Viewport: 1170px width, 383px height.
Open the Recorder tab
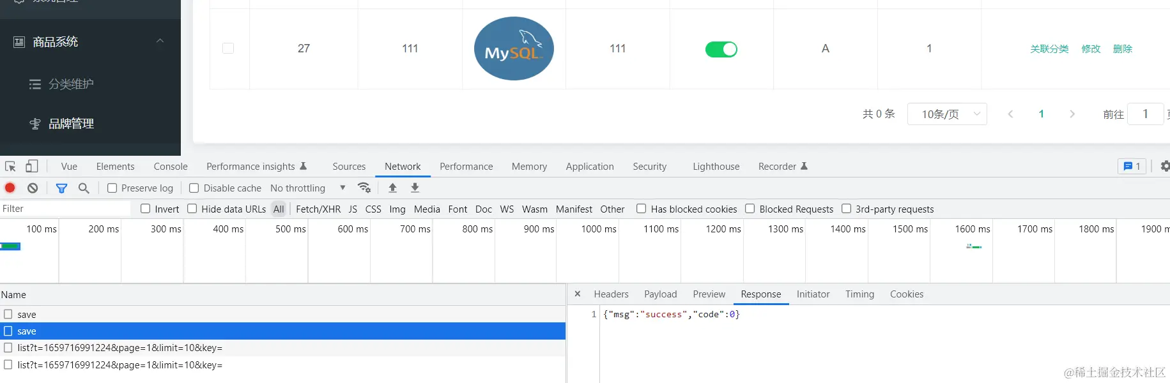tap(783, 167)
